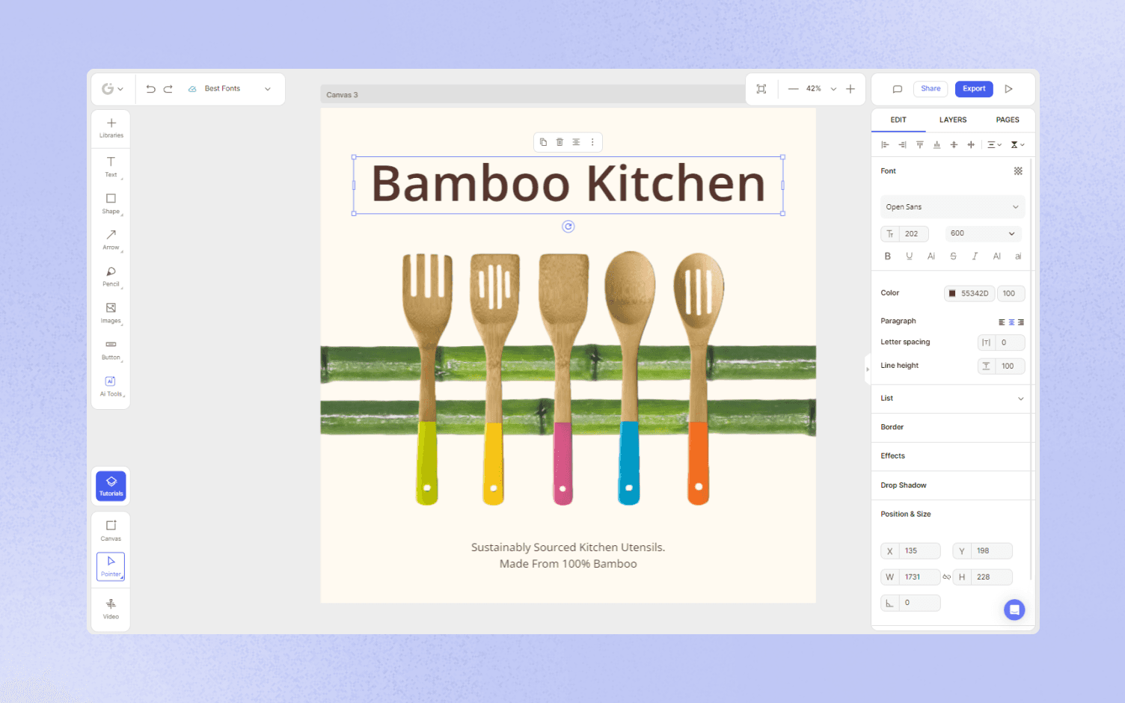Switch to the EDIT tab
Viewport: 1125px width, 703px height.
pyautogui.click(x=898, y=120)
